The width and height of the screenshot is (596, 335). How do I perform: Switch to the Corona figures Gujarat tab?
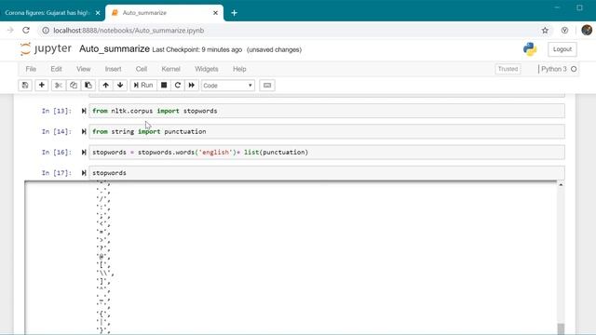click(47, 13)
